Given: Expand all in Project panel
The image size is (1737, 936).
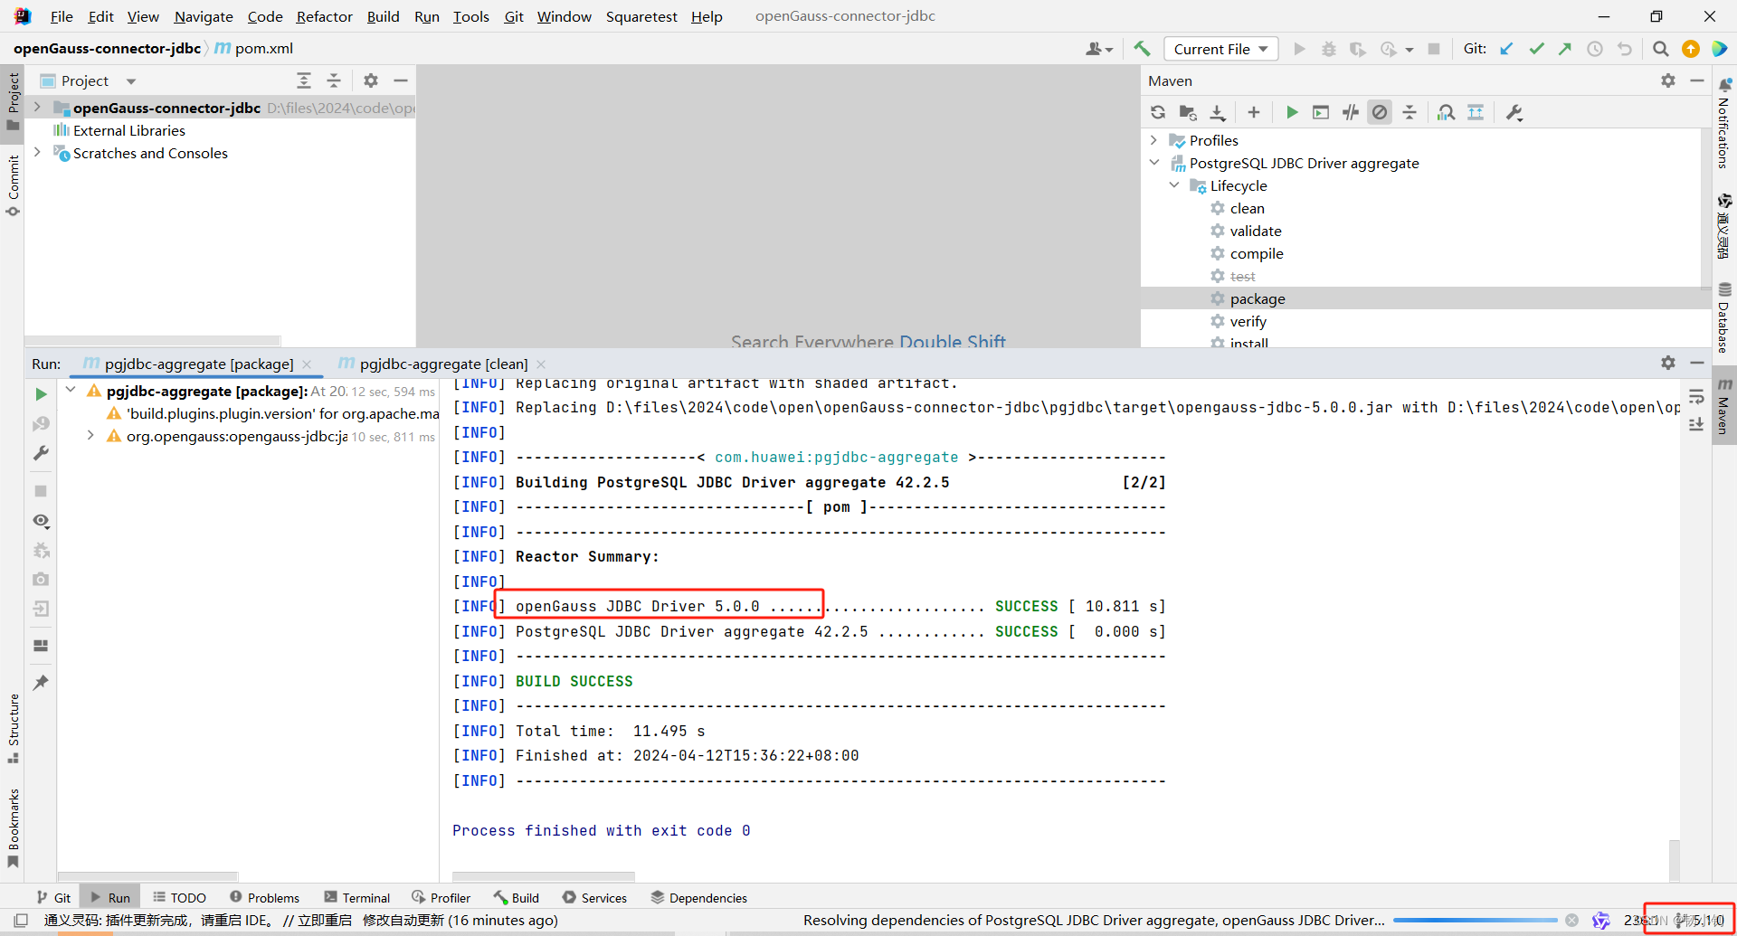Looking at the screenshot, I should pyautogui.click(x=304, y=80).
